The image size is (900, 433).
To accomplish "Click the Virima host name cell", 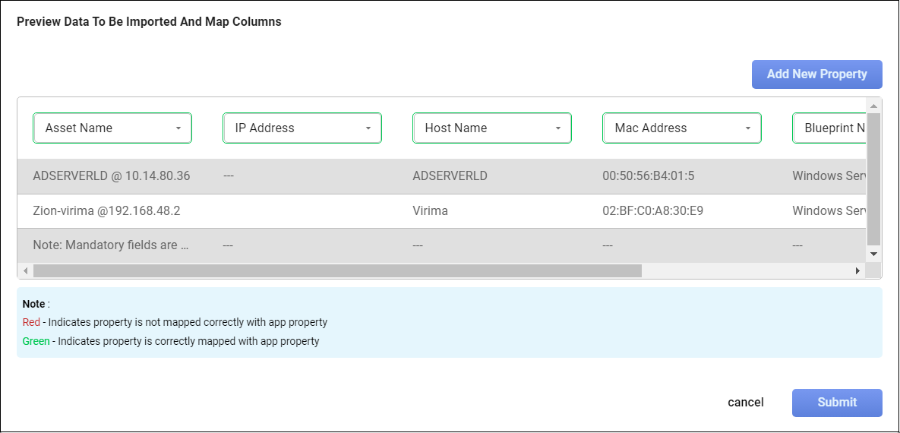I will (430, 211).
